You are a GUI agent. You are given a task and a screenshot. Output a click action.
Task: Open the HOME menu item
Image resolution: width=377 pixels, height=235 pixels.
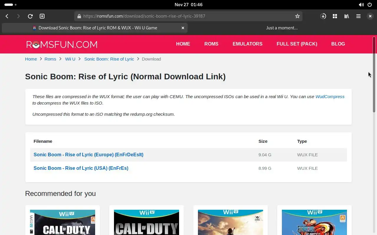183,44
